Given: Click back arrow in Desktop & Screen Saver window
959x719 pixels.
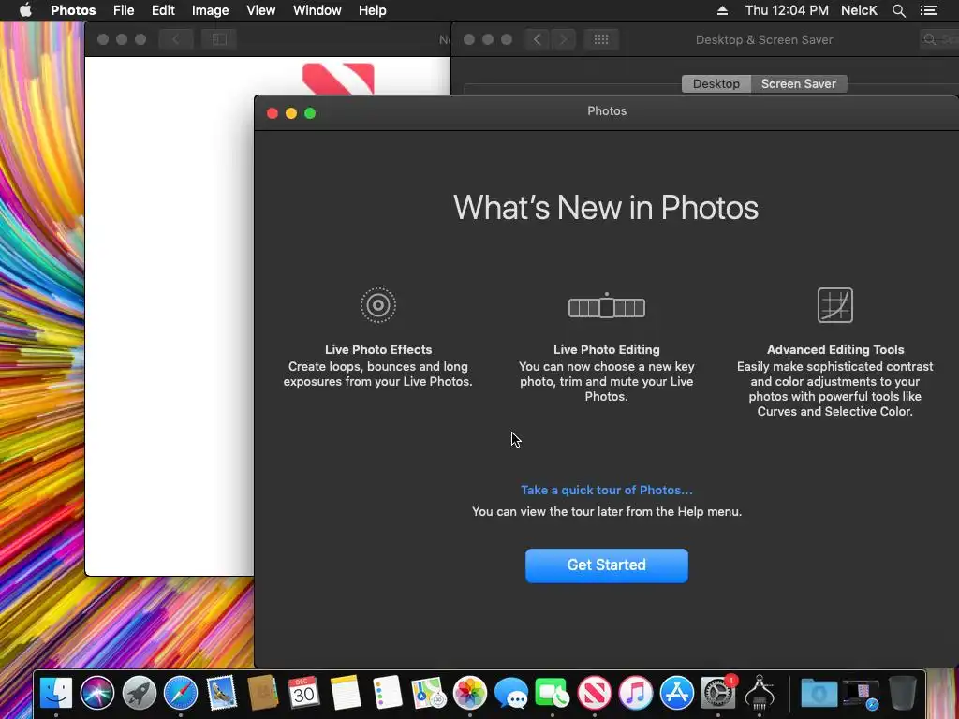Looking at the screenshot, I should pos(537,39).
